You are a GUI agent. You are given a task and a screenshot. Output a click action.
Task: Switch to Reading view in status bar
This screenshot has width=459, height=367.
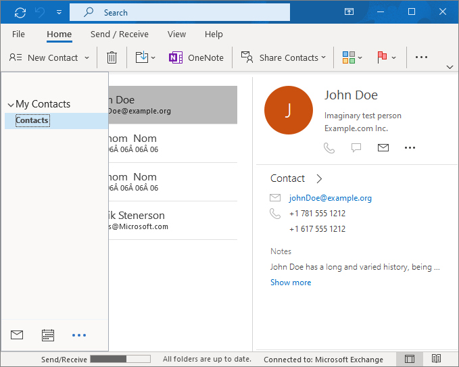click(x=436, y=358)
